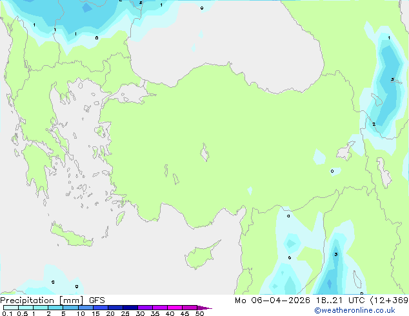Click the '35' legend scale value
Screen dimensions: 409x316
155,313
